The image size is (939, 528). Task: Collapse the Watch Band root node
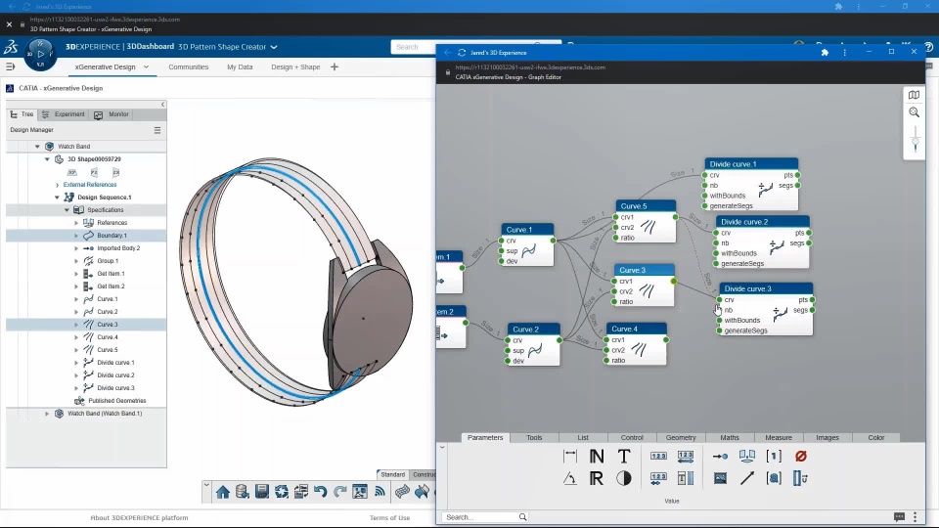point(38,146)
